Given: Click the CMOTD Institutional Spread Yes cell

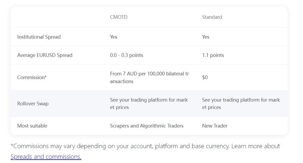Looking at the screenshot, I should (114, 37).
